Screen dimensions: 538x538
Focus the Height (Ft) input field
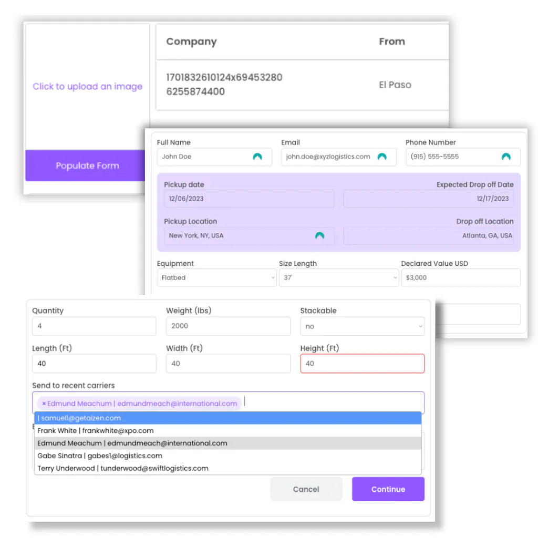pos(362,364)
